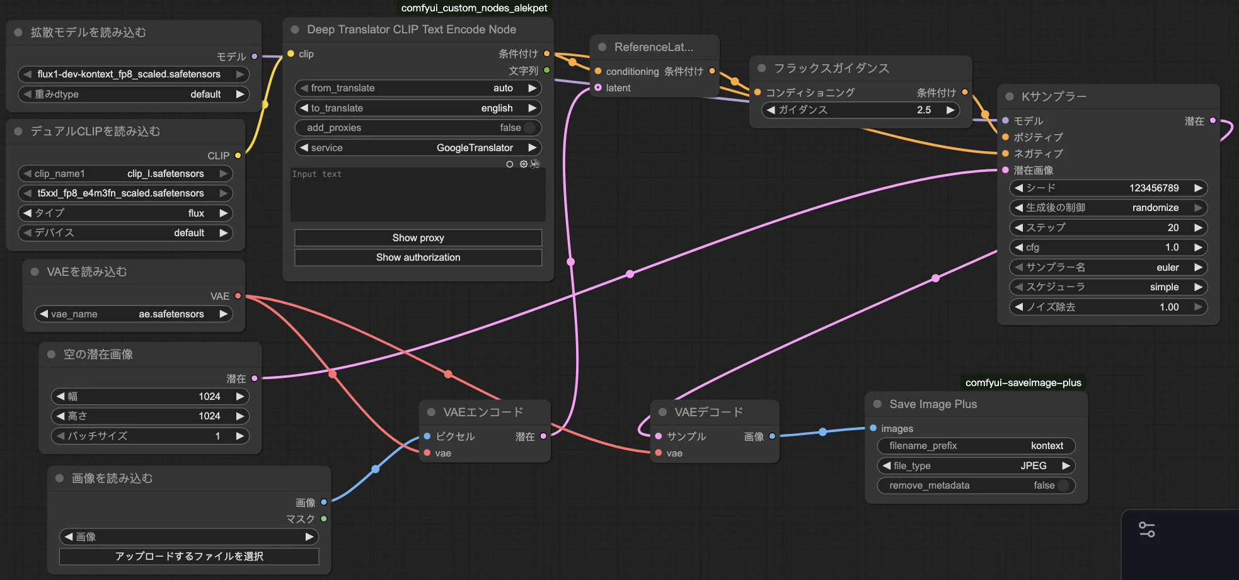Collapse the 空の潜在画像 node via its title dot
1239x580 pixels.
click(51, 354)
